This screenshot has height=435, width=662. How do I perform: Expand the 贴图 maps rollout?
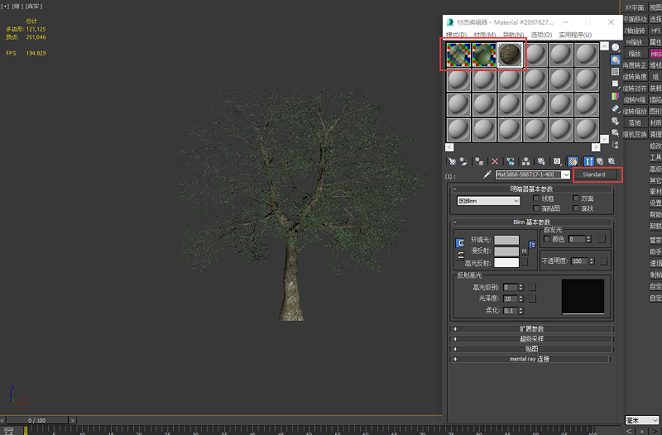pos(532,349)
